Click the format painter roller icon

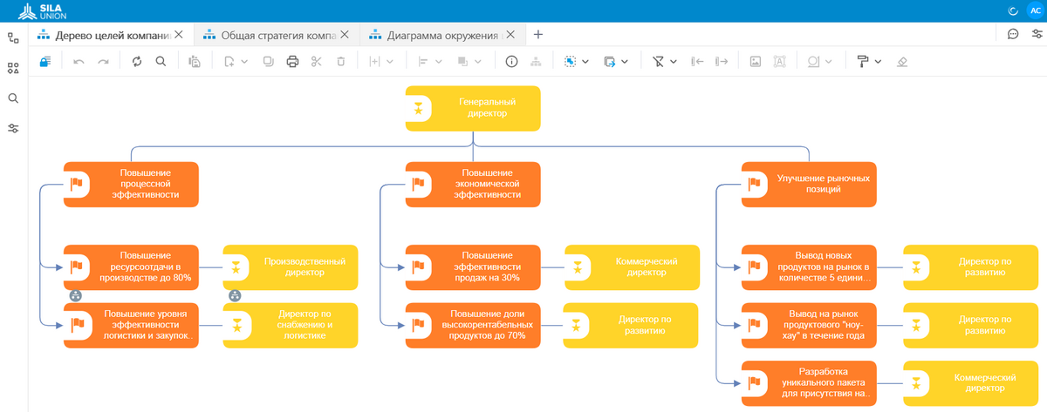[x=863, y=61]
